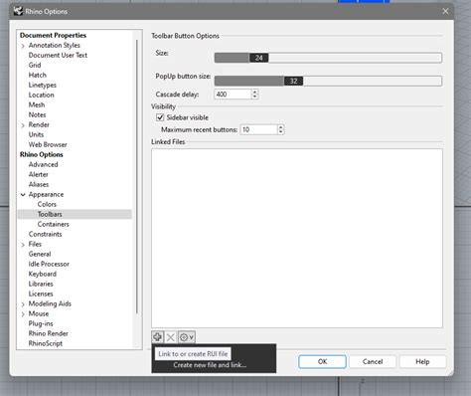Select Colors under Appearance
This screenshot has height=396, width=471.
[x=47, y=204]
